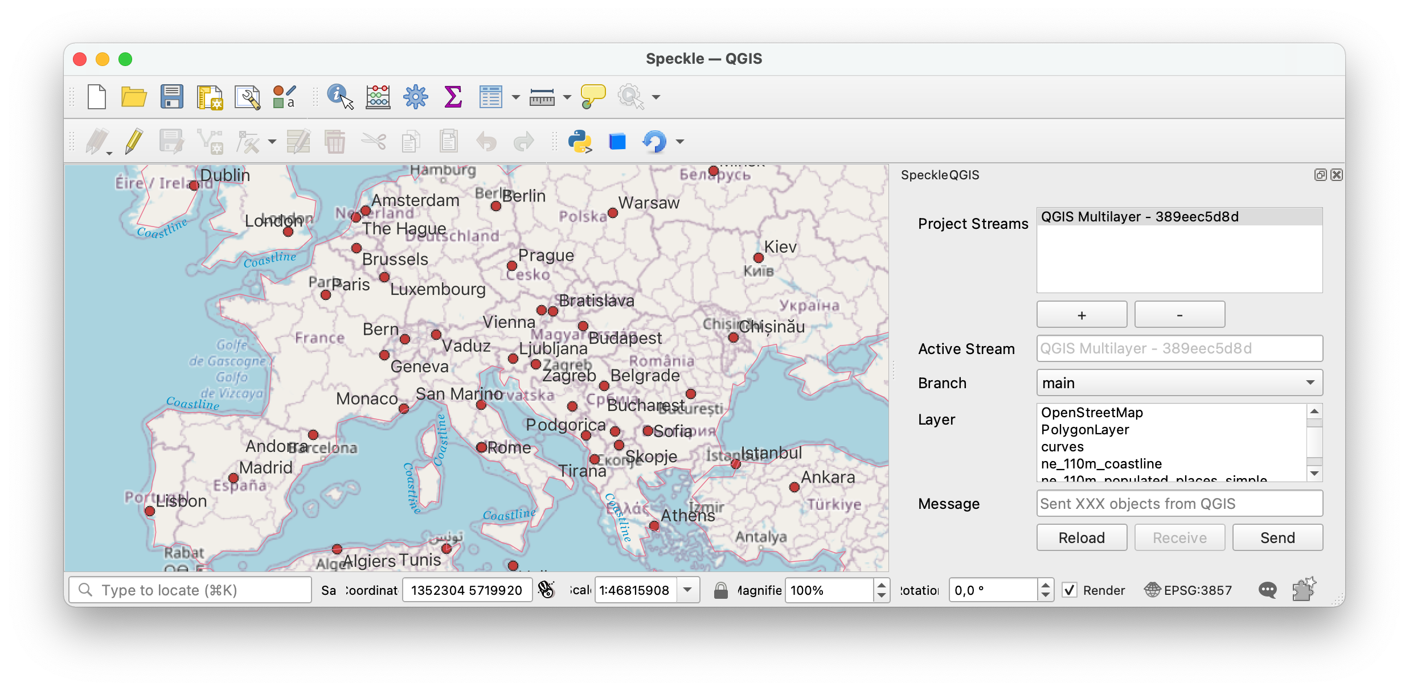Select the Identify Features tool
This screenshot has width=1409, height=691.
(340, 97)
